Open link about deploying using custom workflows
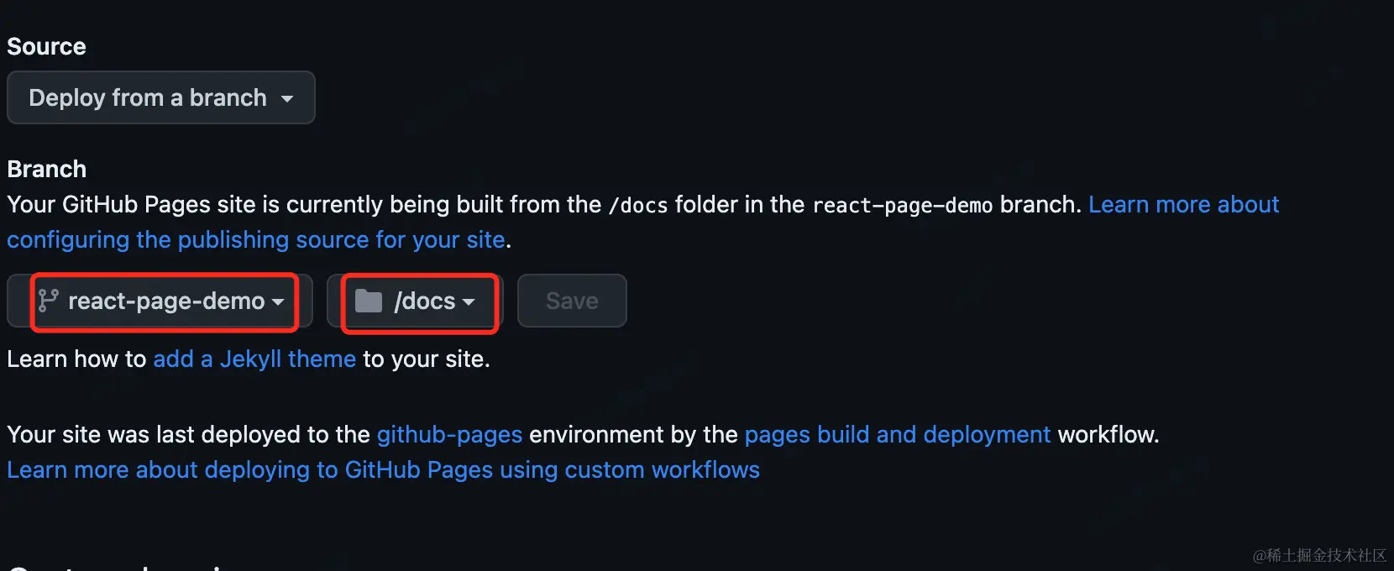1394x571 pixels. tap(383, 469)
